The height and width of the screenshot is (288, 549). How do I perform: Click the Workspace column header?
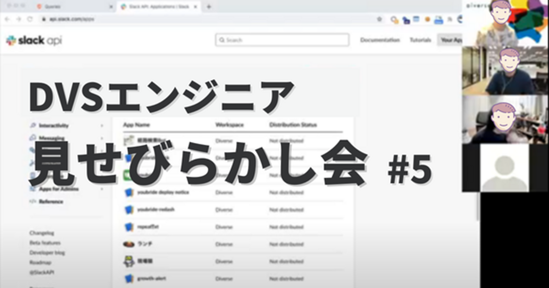[230, 125]
